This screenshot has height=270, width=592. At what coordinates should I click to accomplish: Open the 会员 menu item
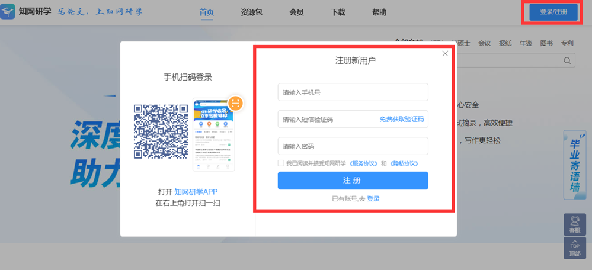pyautogui.click(x=296, y=12)
